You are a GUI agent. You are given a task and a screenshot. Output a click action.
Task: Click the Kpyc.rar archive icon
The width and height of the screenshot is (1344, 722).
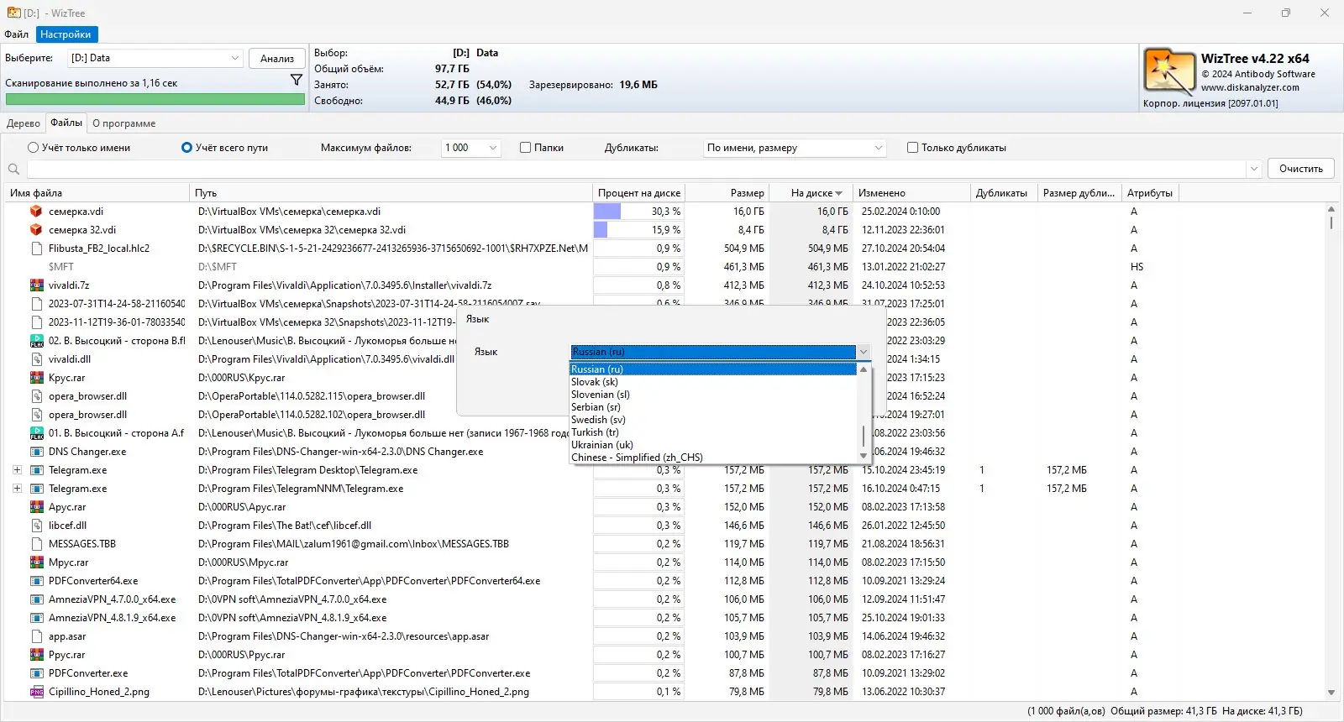pyautogui.click(x=36, y=378)
